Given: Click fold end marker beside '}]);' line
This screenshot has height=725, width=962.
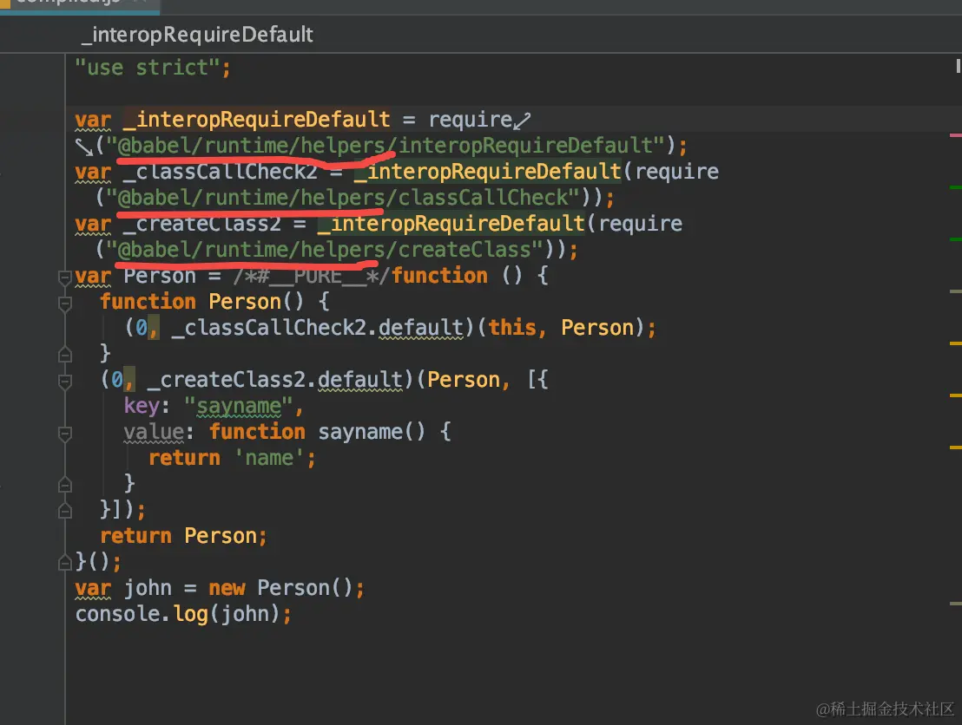Looking at the screenshot, I should tap(65, 510).
